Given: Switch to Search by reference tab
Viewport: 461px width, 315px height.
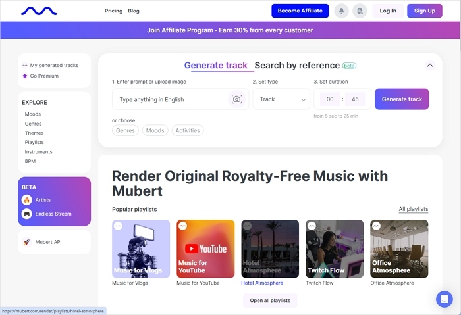Looking at the screenshot, I should tap(297, 66).
